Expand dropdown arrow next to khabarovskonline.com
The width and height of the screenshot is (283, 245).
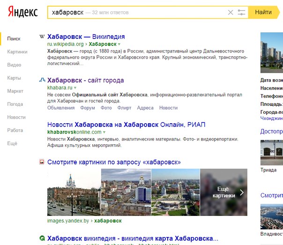(x=105, y=132)
